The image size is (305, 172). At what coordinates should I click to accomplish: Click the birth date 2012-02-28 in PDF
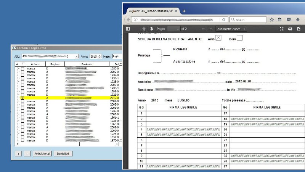pyautogui.click(x=243, y=81)
